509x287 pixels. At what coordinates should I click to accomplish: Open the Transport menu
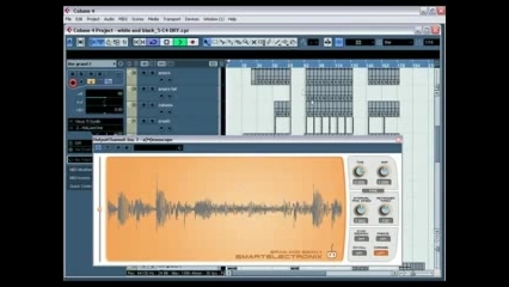coord(172,19)
